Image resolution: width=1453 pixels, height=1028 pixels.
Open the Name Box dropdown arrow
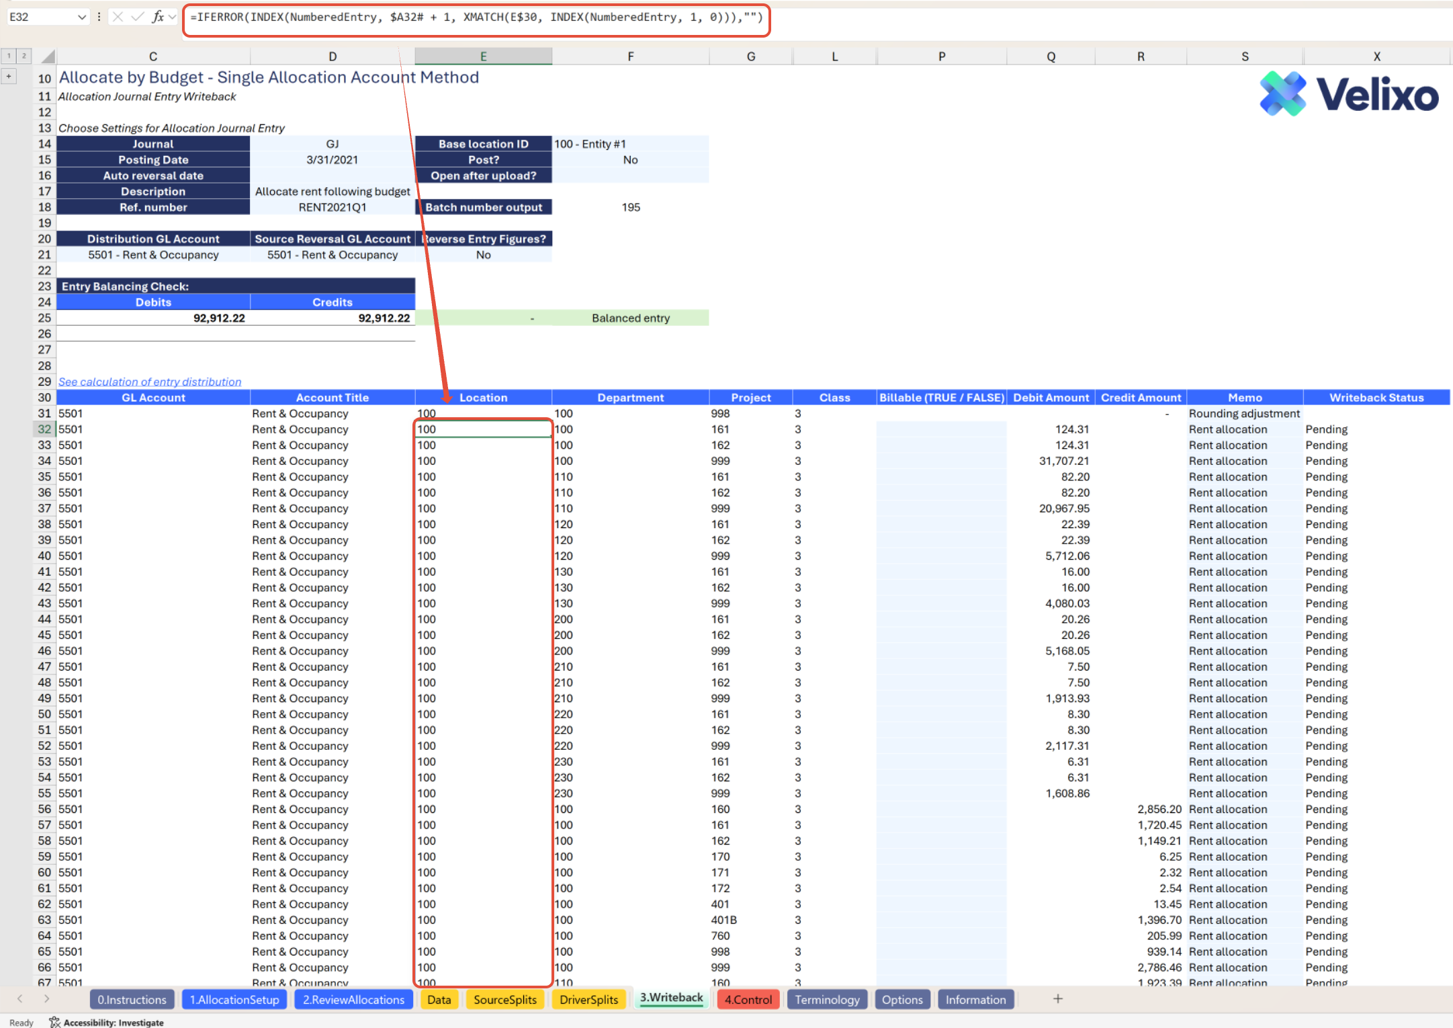[x=82, y=17]
